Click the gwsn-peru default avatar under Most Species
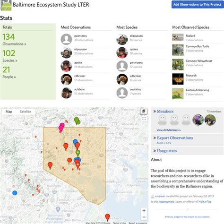Screen dimensions: 224x224 click(122, 66)
